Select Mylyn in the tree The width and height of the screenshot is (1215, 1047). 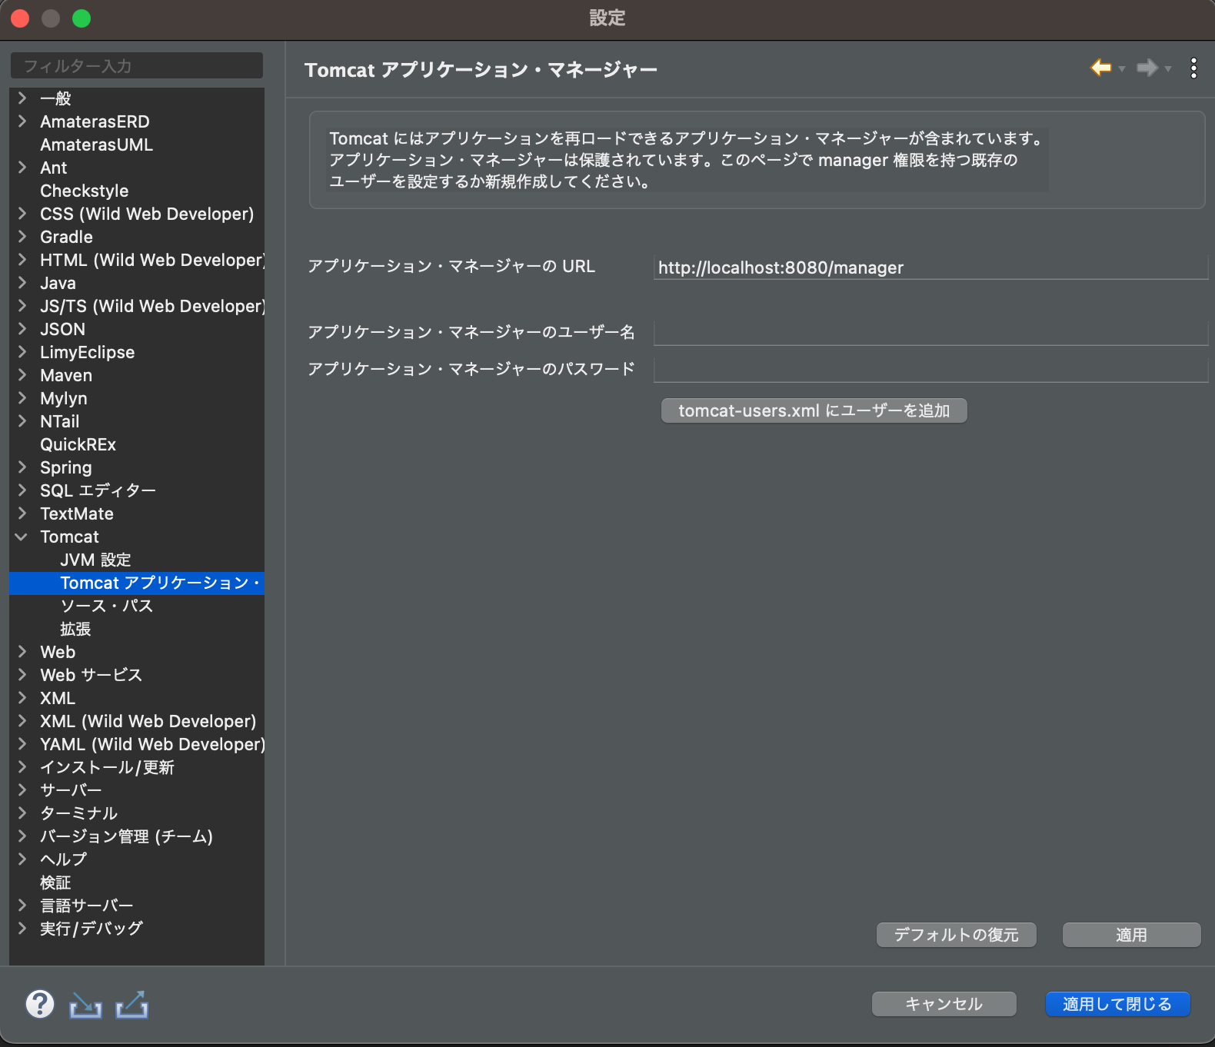pyautogui.click(x=63, y=398)
